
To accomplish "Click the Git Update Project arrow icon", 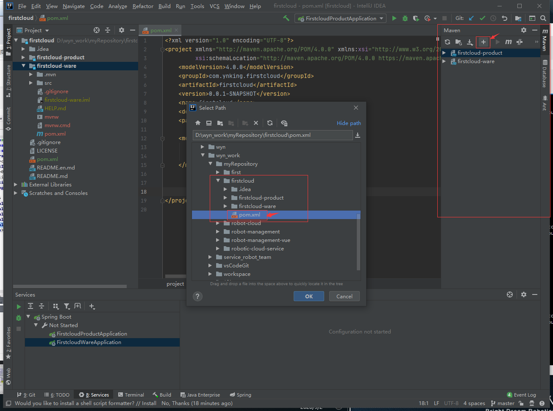I will 471,18.
